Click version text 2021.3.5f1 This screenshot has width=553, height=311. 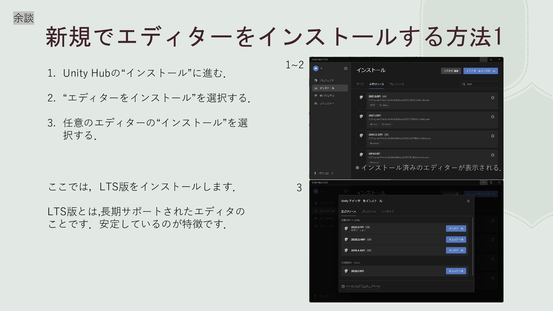(x=374, y=96)
